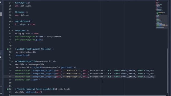Click line number 47 in the gutter
The image size is (171, 96).
pos(10,43)
